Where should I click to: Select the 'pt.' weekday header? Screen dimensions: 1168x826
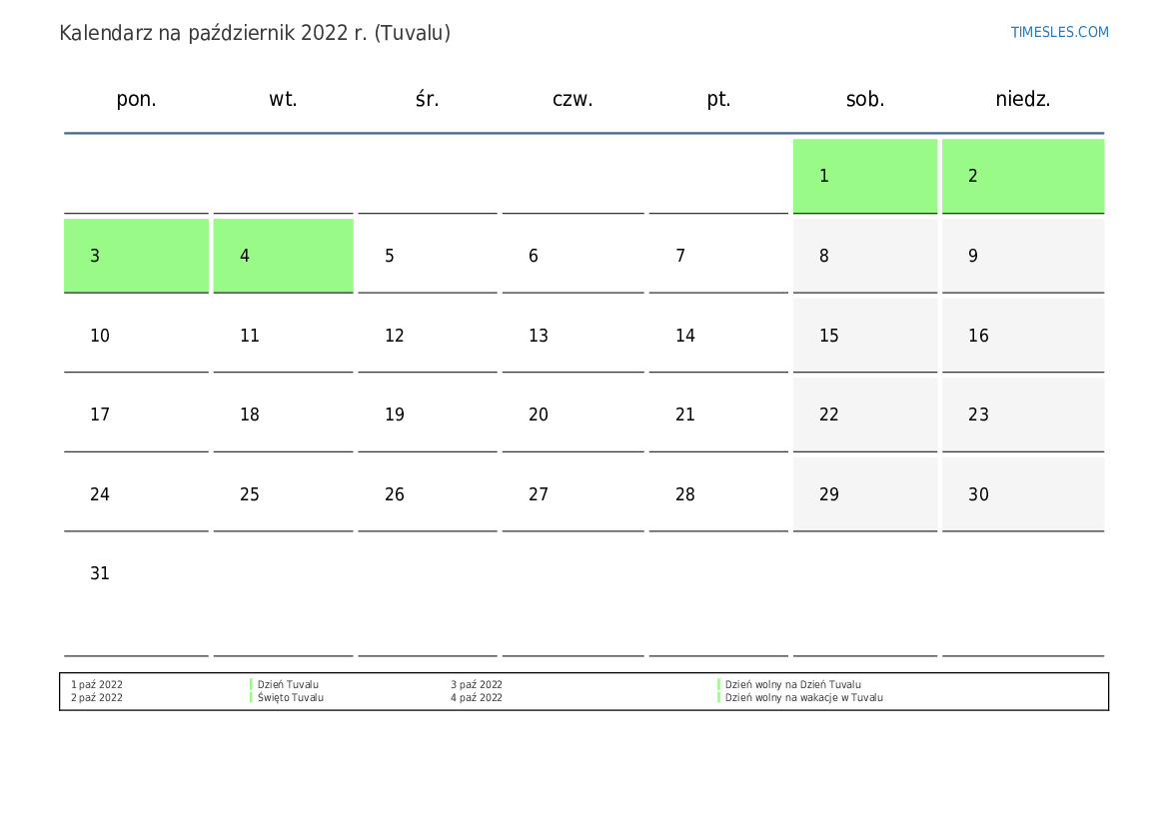click(718, 99)
